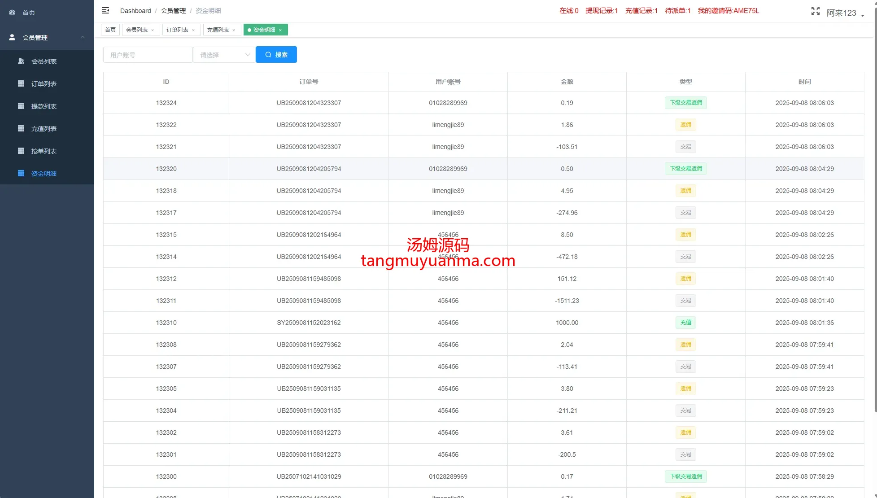Close the 会员列表 tab
This screenshot has width=877, height=498.
click(153, 30)
